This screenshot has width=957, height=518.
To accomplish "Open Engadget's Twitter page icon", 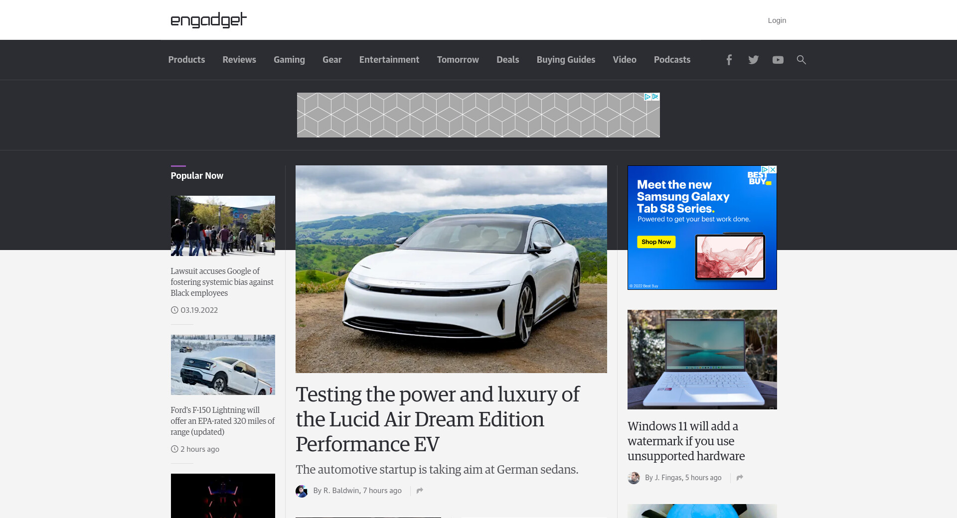I will pos(753,60).
